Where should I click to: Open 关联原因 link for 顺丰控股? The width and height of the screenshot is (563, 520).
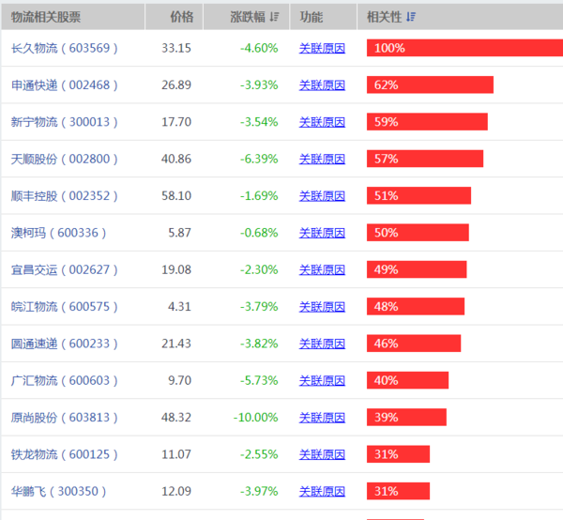click(x=322, y=196)
